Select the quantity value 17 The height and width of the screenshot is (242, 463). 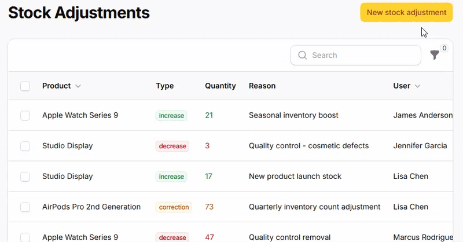pos(208,176)
